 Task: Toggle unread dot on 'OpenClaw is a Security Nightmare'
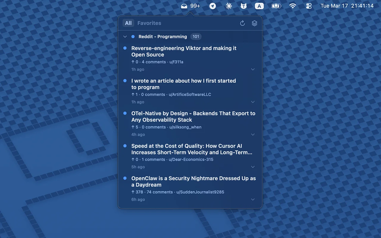125,178
